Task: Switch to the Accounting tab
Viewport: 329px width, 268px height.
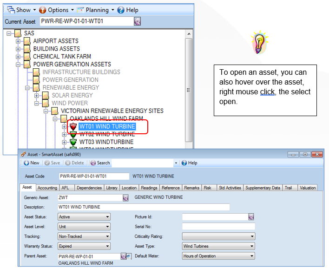Action: (47, 188)
